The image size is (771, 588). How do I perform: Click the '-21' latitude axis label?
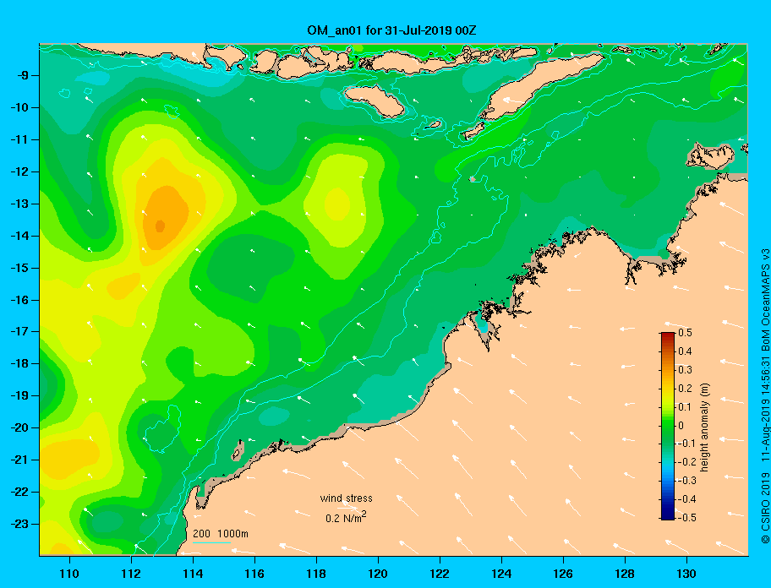19,460
